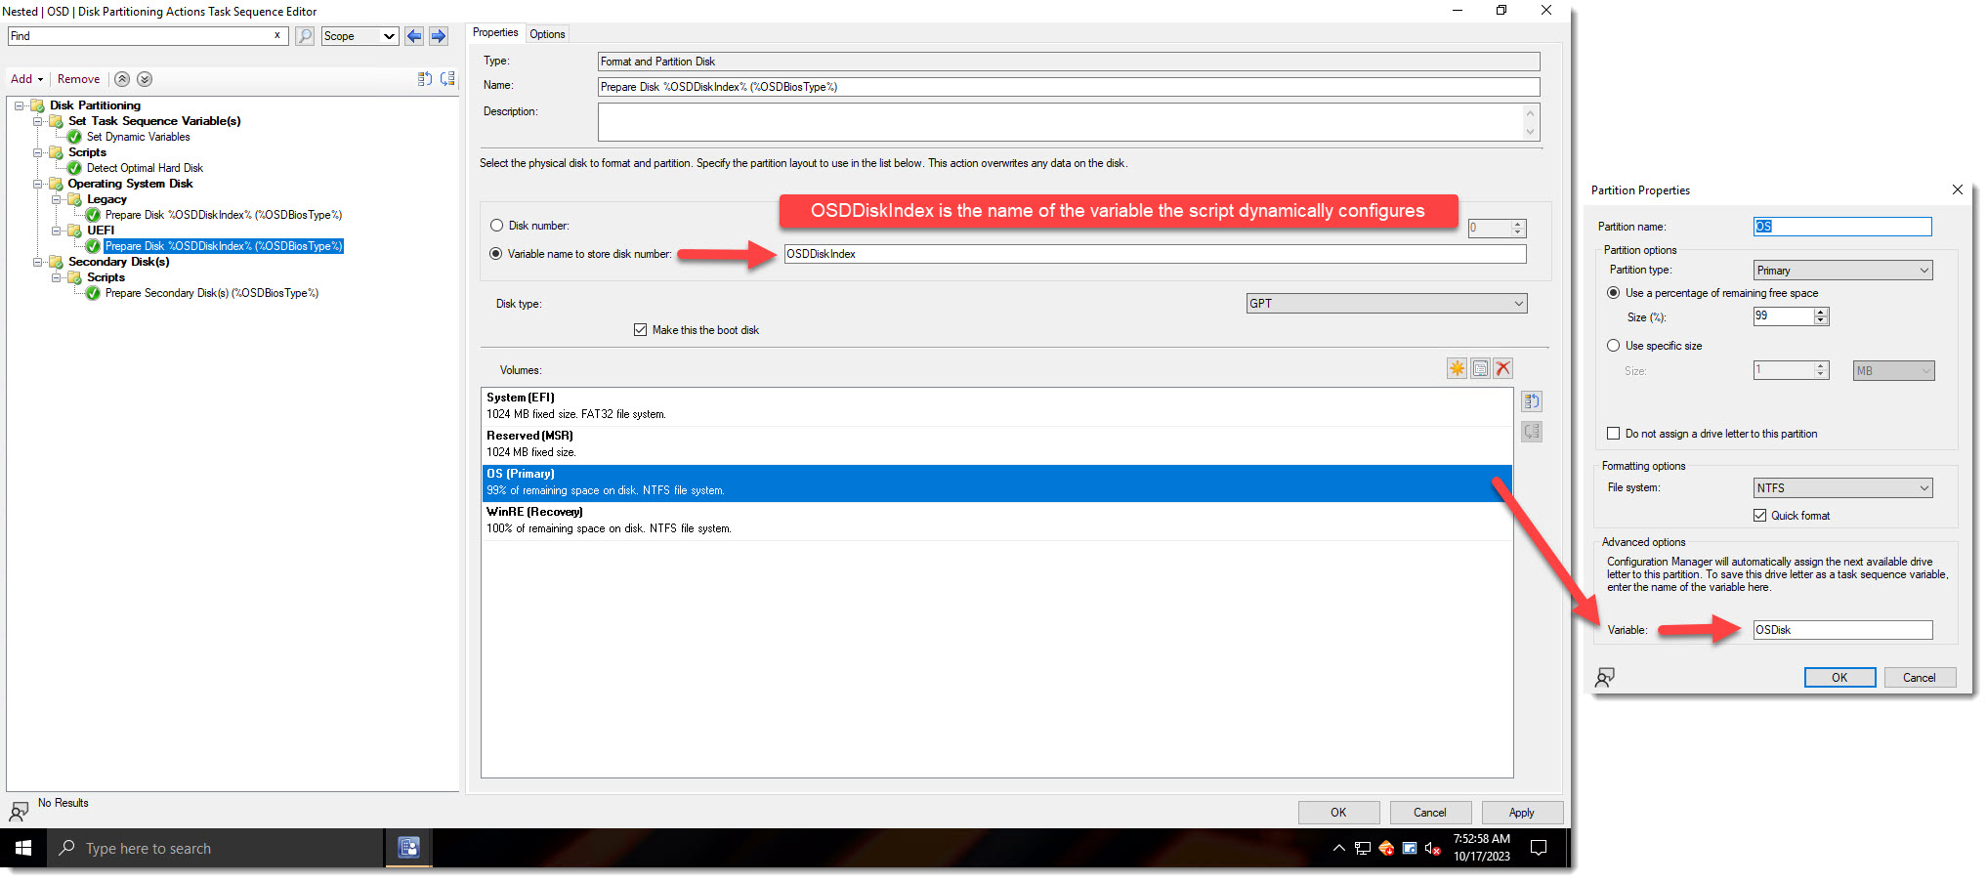Click green check icon of Set Dynamic Variables
This screenshot has height=882, width=1987.
click(x=74, y=137)
